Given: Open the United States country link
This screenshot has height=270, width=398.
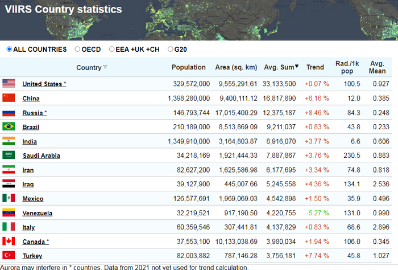Looking at the screenshot, I should tap(44, 84).
